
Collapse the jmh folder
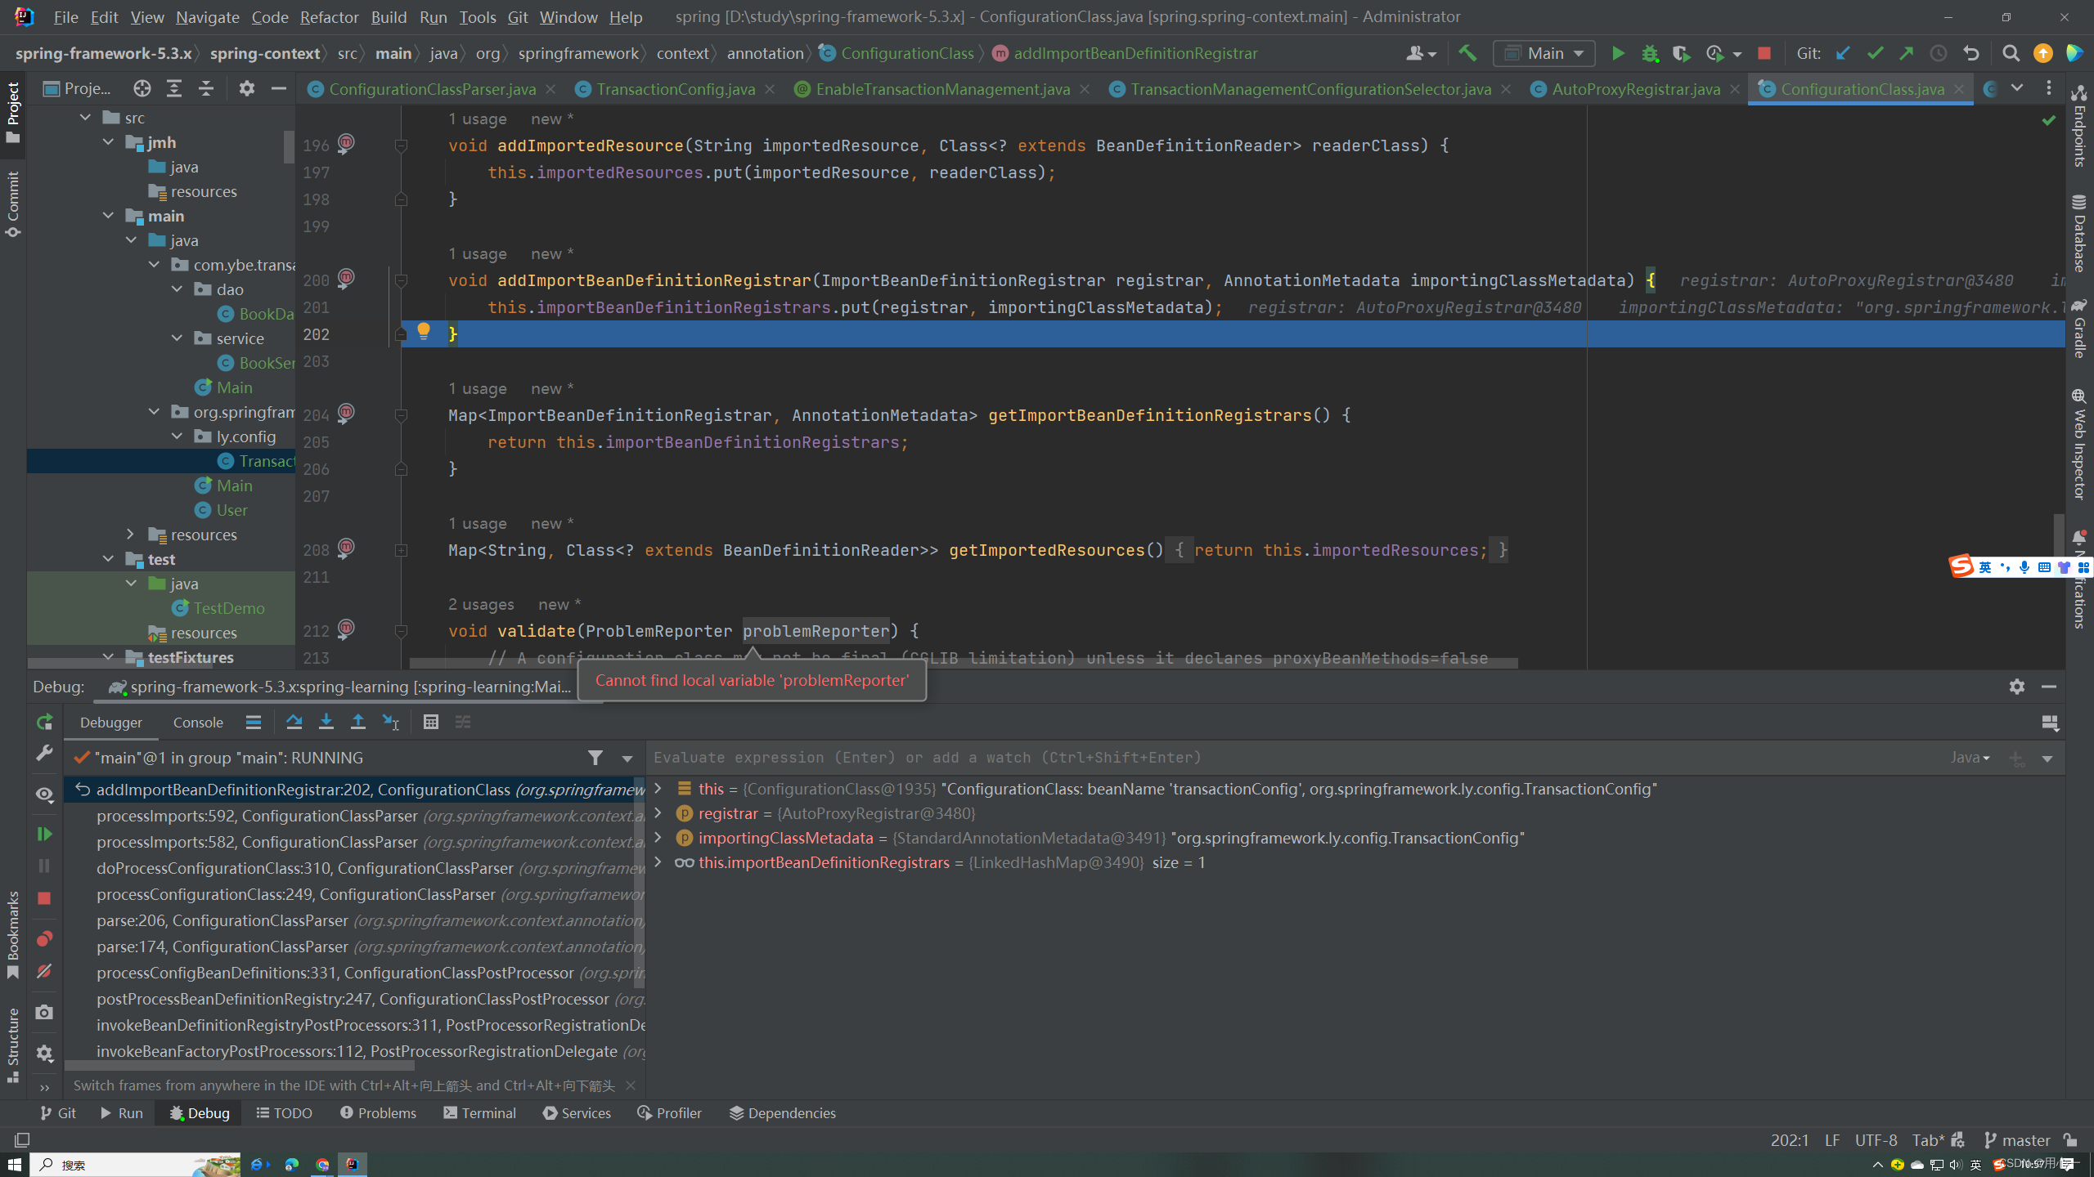(x=108, y=142)
